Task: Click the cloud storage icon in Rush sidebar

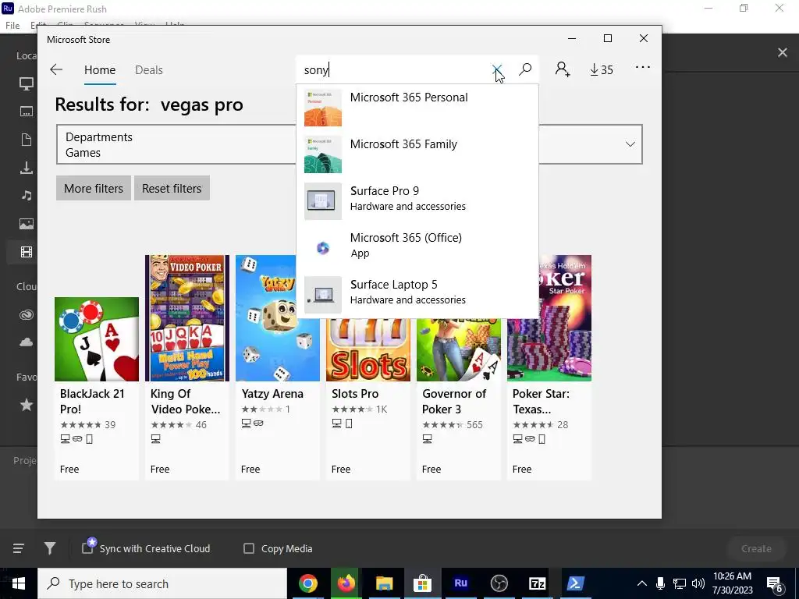Action: tap(26, 342)
